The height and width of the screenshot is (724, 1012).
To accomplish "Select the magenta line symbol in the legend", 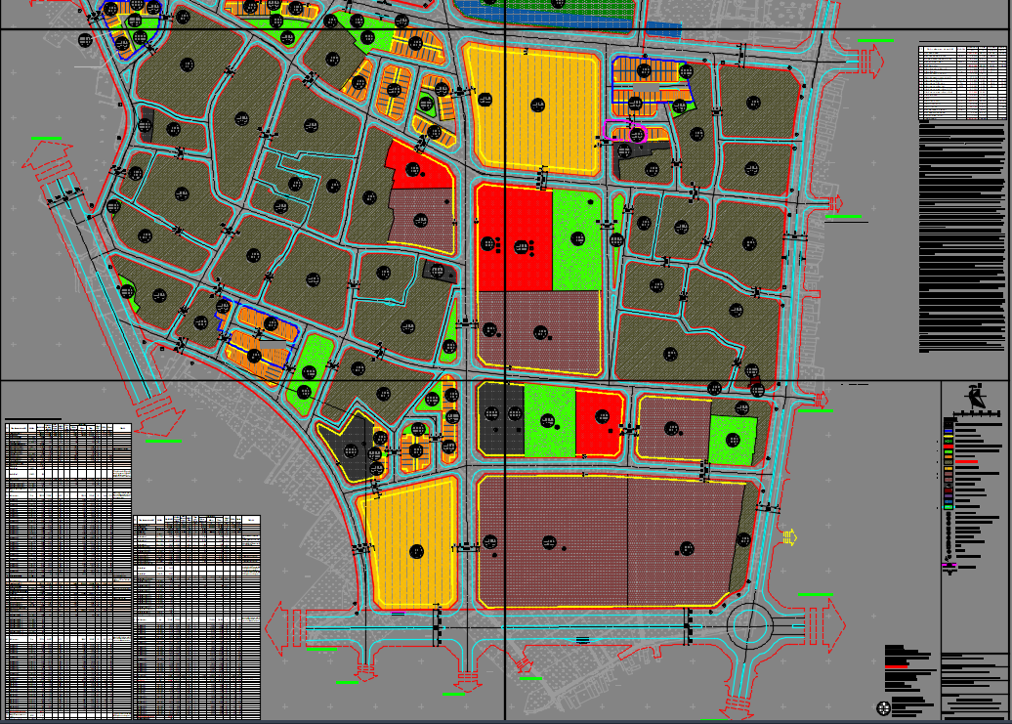I will tap(948, 566).
